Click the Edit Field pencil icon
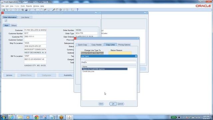 tap(53, 10)
